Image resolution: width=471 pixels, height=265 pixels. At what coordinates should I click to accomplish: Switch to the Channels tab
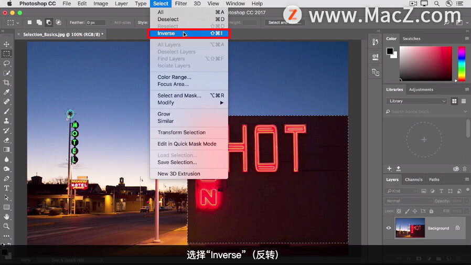(414, 179)
